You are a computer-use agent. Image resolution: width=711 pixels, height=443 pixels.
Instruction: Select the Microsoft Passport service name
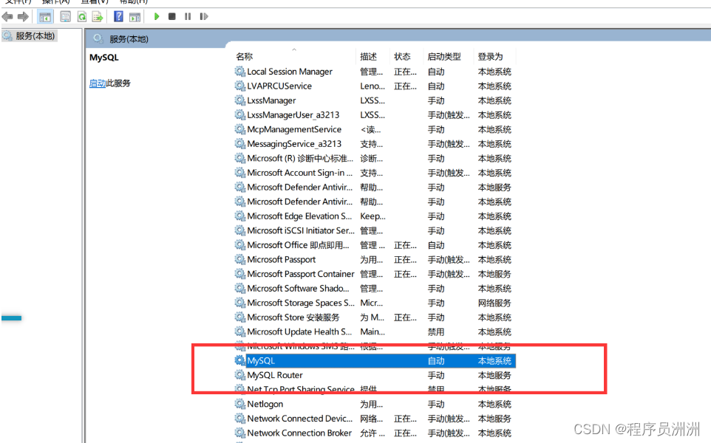tap(281, 260)
